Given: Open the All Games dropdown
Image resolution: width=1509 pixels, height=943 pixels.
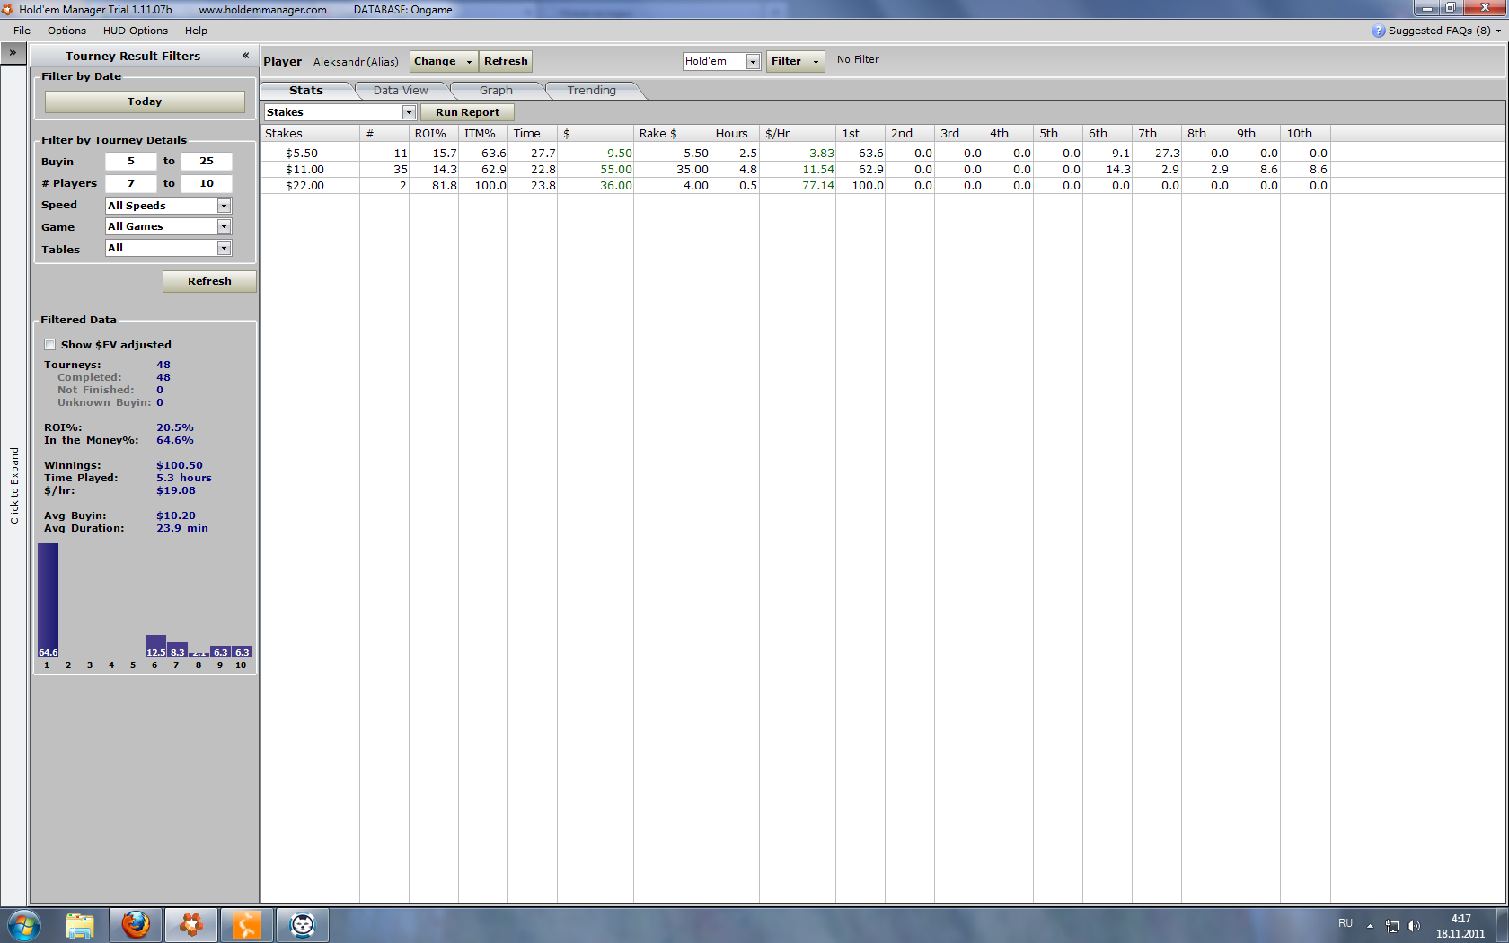Looking at the screenshot, I should pos(224,227).
